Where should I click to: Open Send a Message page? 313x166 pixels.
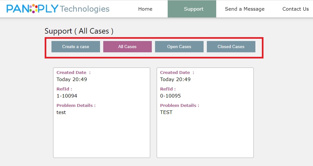244,9
